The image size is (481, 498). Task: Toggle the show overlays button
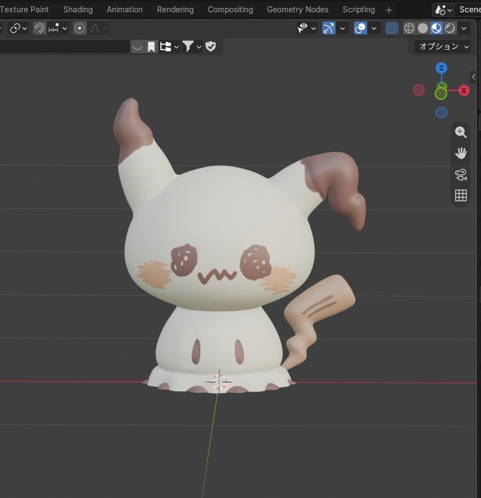pos(361,28)
